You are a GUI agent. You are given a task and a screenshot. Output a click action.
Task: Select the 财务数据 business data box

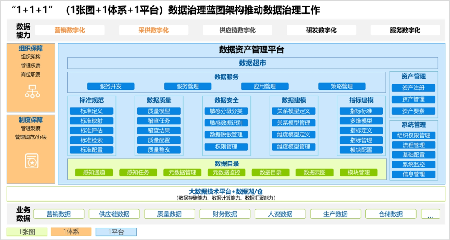click(225, 214)
